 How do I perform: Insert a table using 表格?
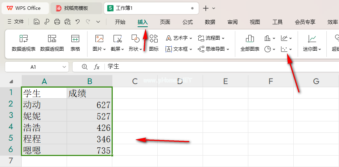pos(75,43)
